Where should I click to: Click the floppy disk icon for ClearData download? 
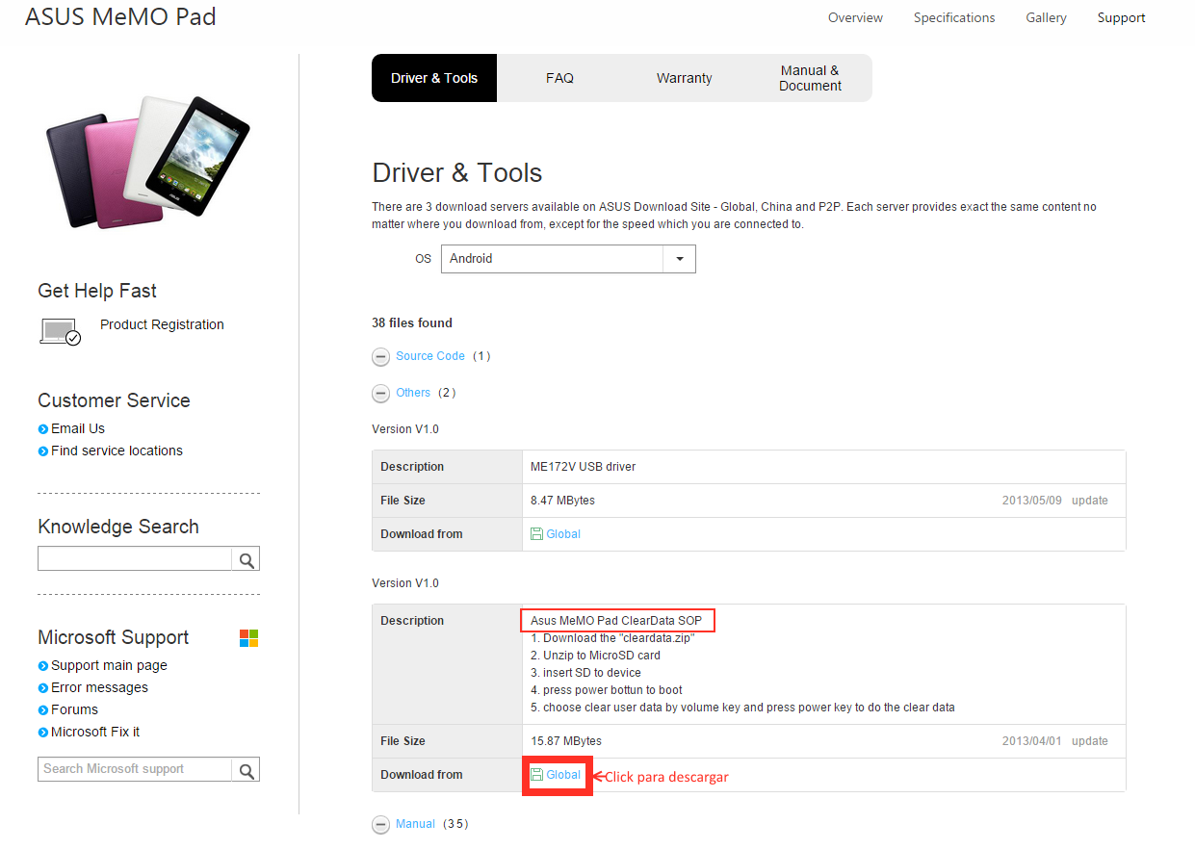pos(537,775)
